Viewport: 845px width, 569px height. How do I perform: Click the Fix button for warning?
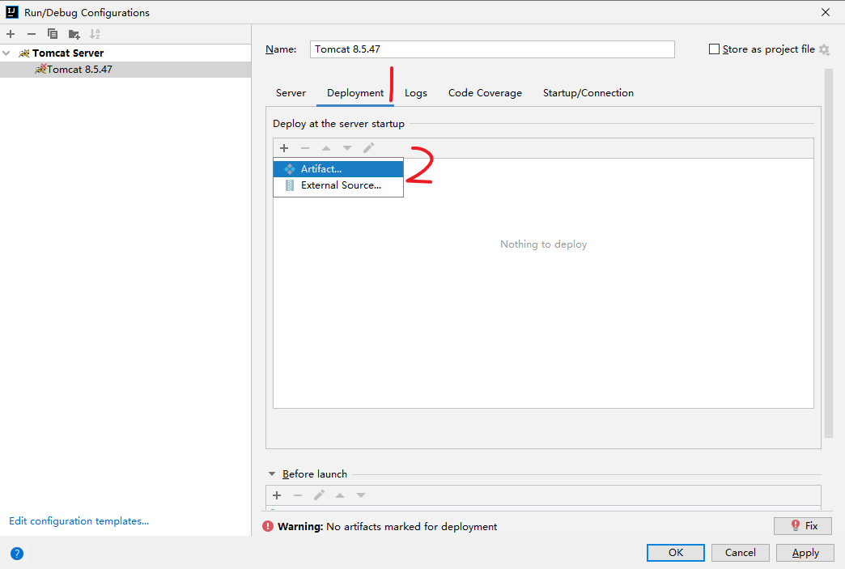coord(803,526)
